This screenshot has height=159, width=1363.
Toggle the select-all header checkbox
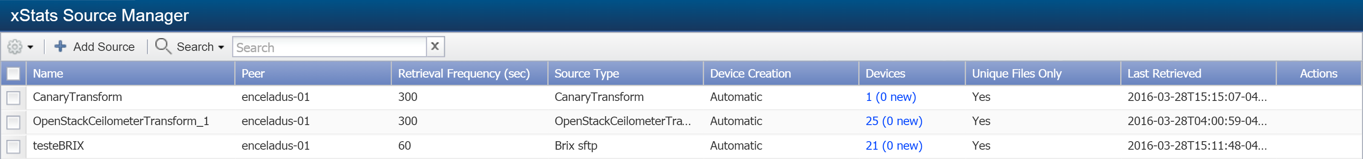(13, 74)
